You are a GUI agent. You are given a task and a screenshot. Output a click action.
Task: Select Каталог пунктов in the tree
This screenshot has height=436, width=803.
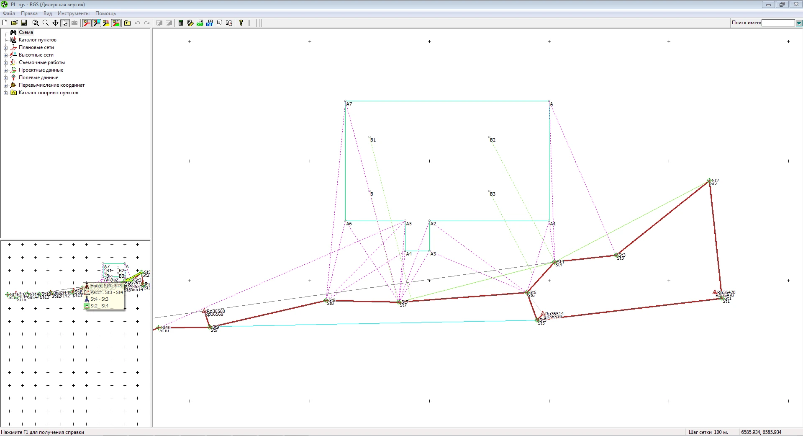coord(37,40)
